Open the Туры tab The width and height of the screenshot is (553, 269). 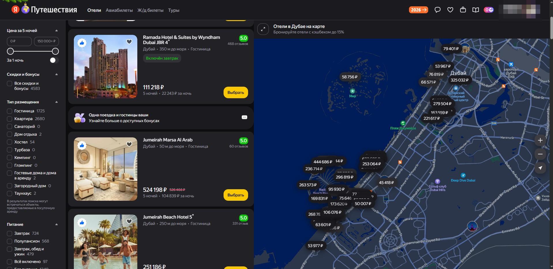point(174,10)
